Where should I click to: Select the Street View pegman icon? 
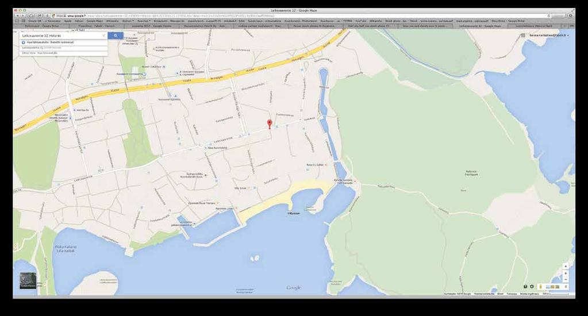tap(540, 287)
